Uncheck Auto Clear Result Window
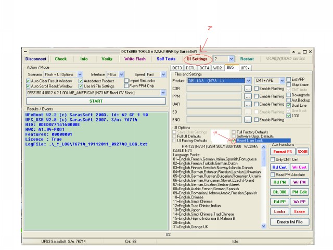This screenshot has height=250, width=333. tap(29, 81)
